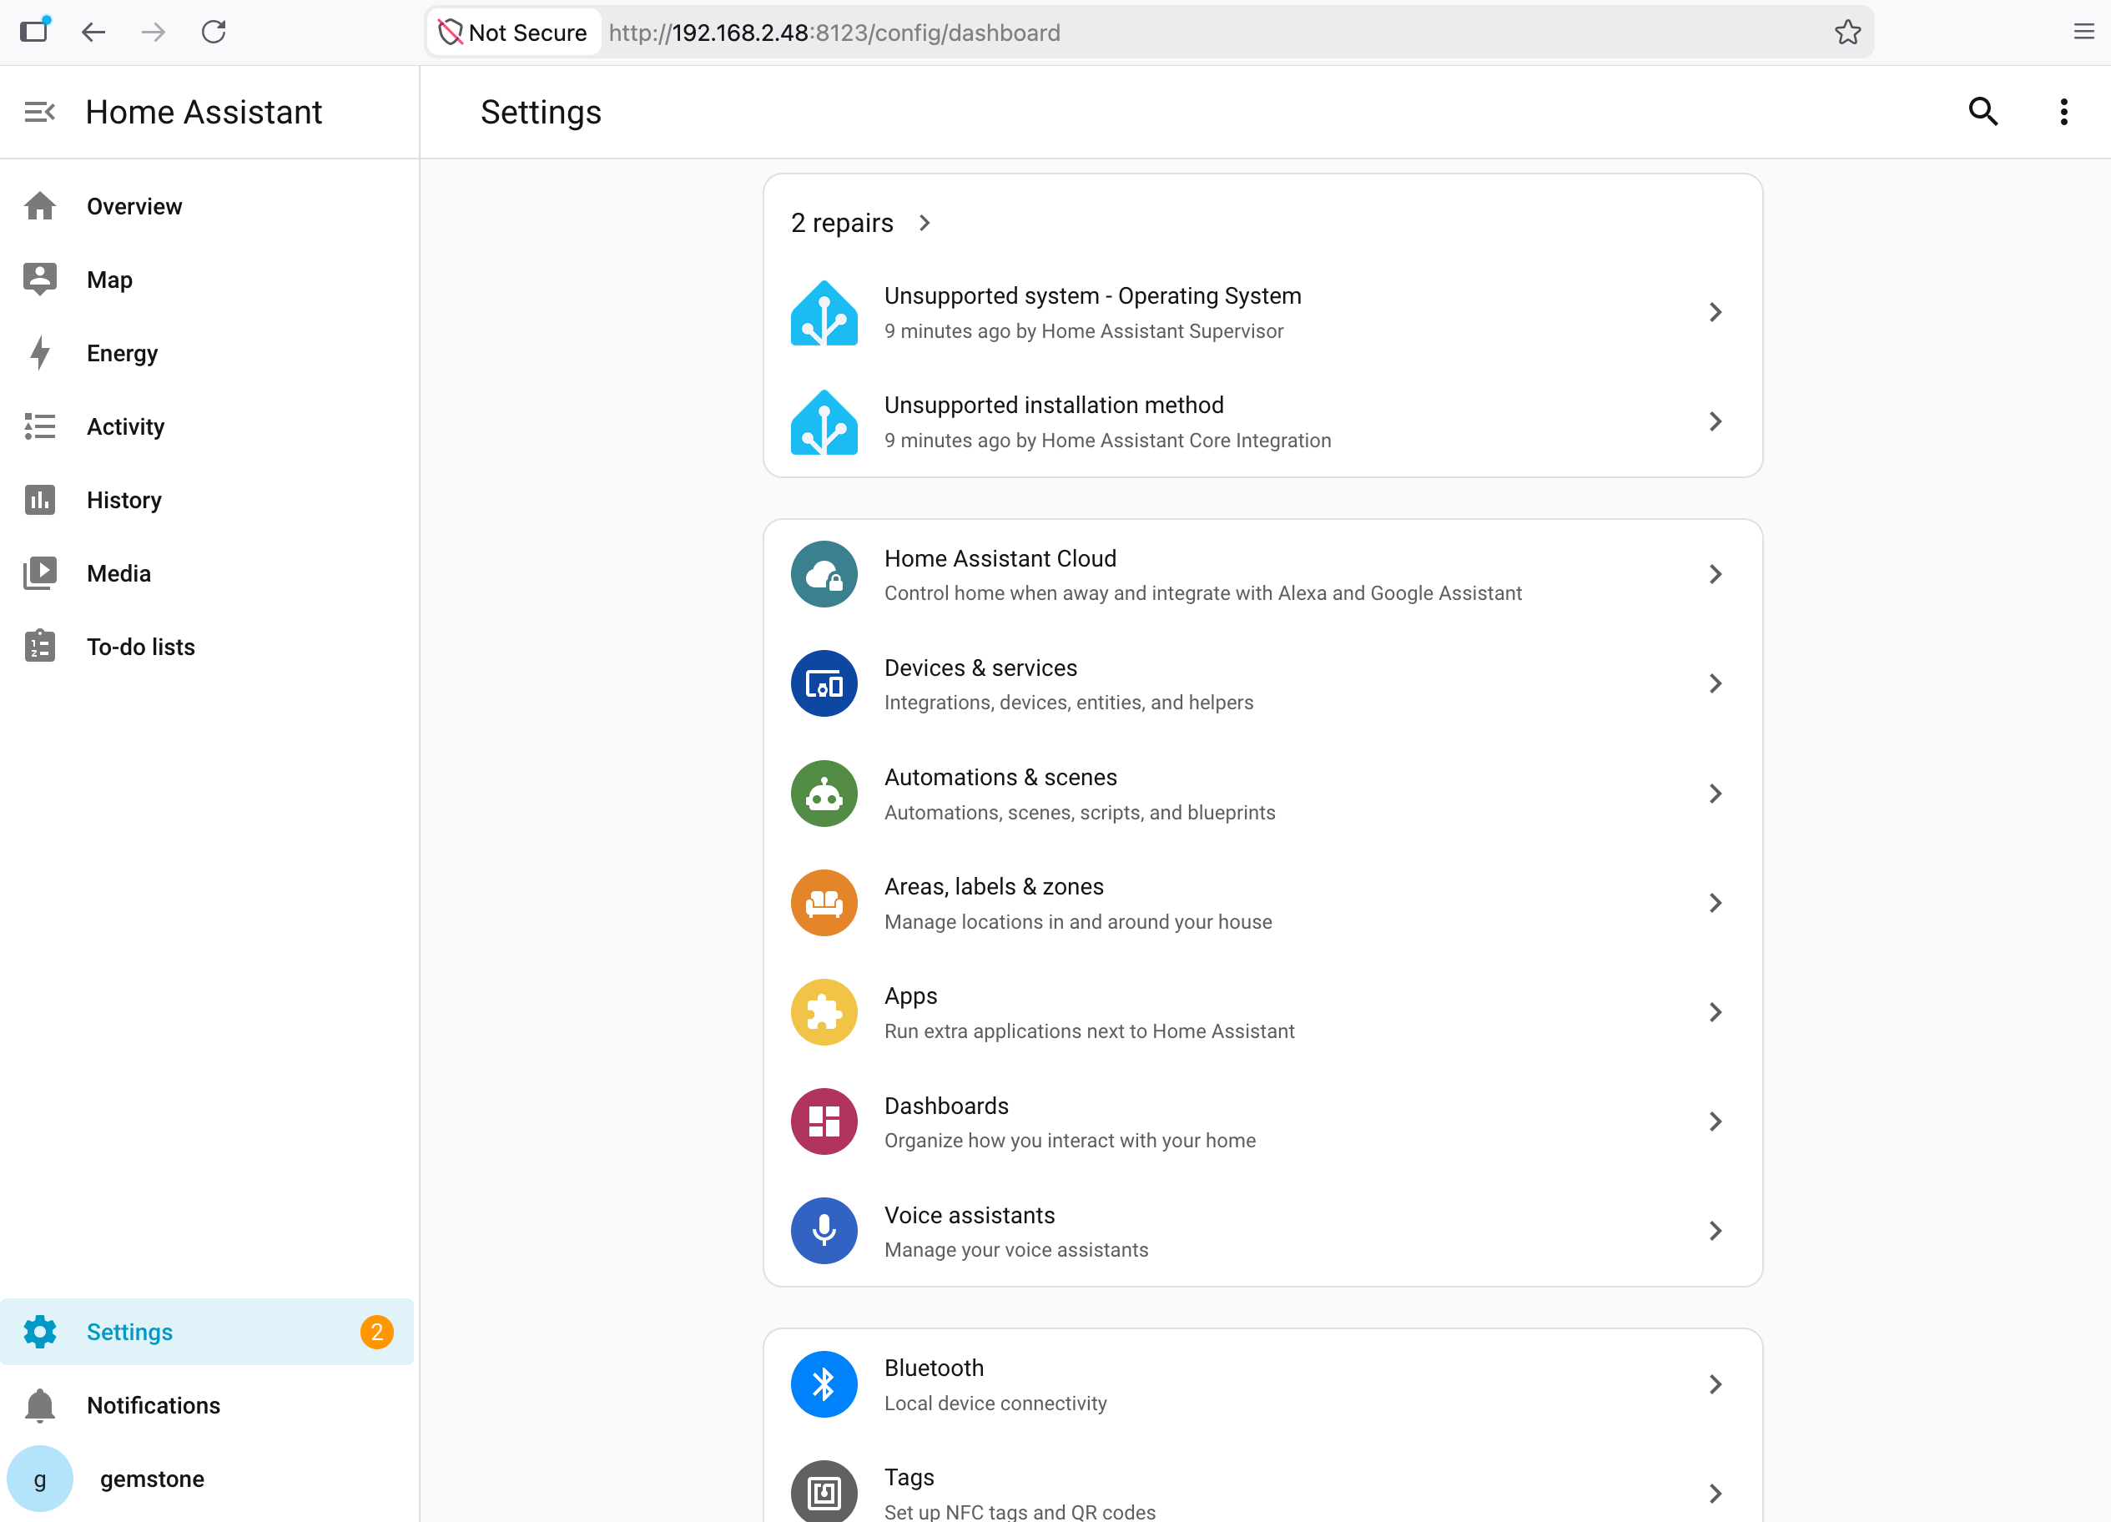Reload the page with refresh icon
Viewport: 2111px width, 1522px height.
(x=214, y=33)
